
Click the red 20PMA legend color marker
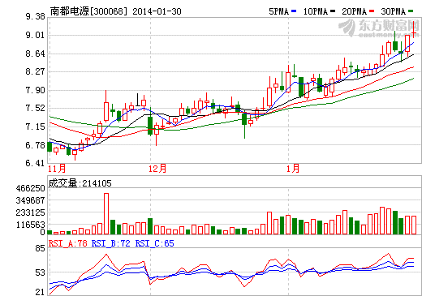click(372, 11)
